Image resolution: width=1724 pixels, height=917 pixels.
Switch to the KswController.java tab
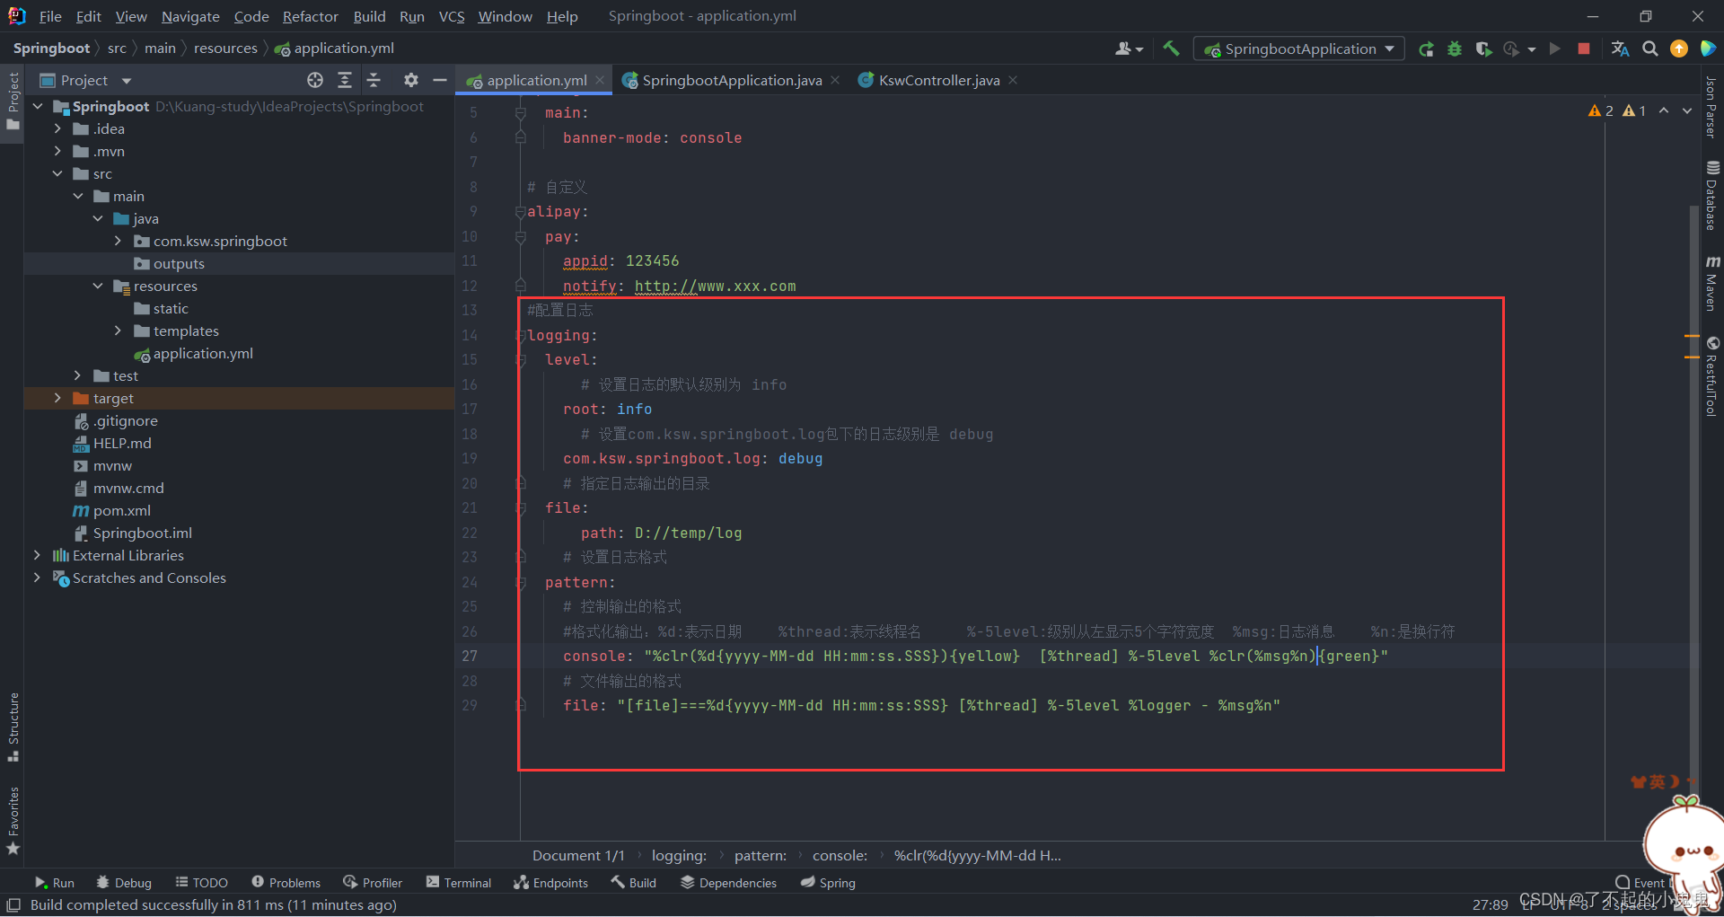[939, 80]
